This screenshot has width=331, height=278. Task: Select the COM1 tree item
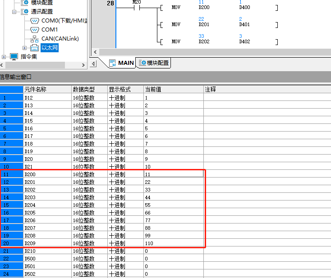pyautogui.click(x=50, y=30)
